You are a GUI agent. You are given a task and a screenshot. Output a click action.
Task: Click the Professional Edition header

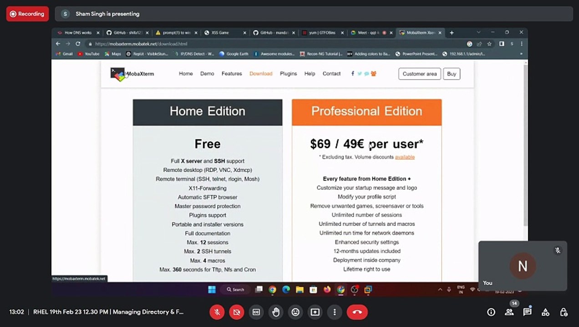click(367, 112)
